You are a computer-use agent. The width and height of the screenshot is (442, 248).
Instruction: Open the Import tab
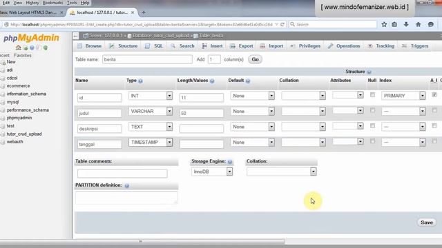[271, 46]
